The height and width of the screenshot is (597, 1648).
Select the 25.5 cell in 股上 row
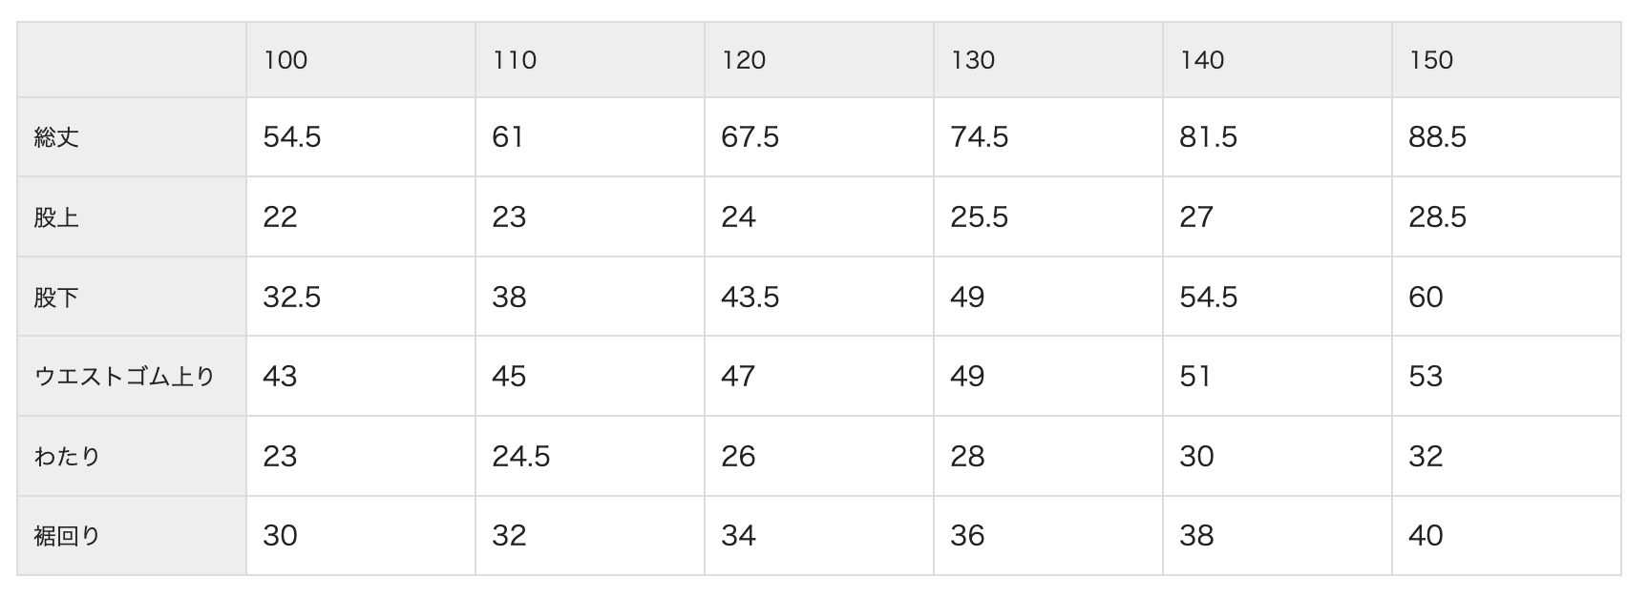pos(980,217)
